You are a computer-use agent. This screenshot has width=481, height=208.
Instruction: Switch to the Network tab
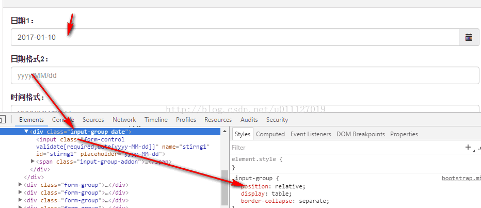click(x=124, y=120)
